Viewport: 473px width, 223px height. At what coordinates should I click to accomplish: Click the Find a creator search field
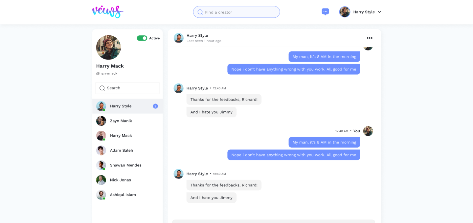click(x=236, y=12)
